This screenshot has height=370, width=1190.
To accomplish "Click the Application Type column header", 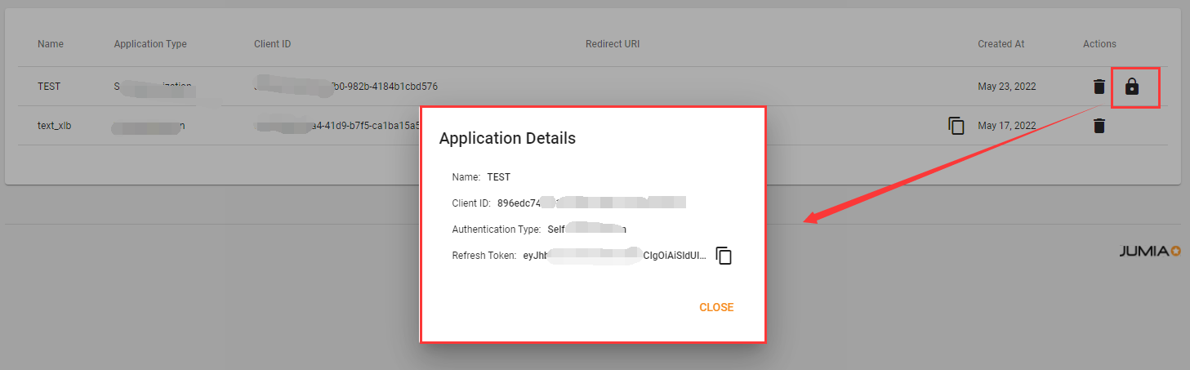I will (150, 44).
